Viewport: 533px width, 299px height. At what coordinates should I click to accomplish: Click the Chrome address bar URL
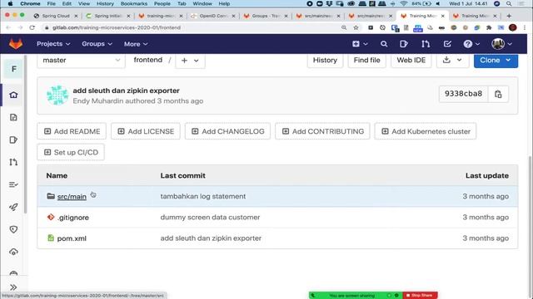pos(117,27)
